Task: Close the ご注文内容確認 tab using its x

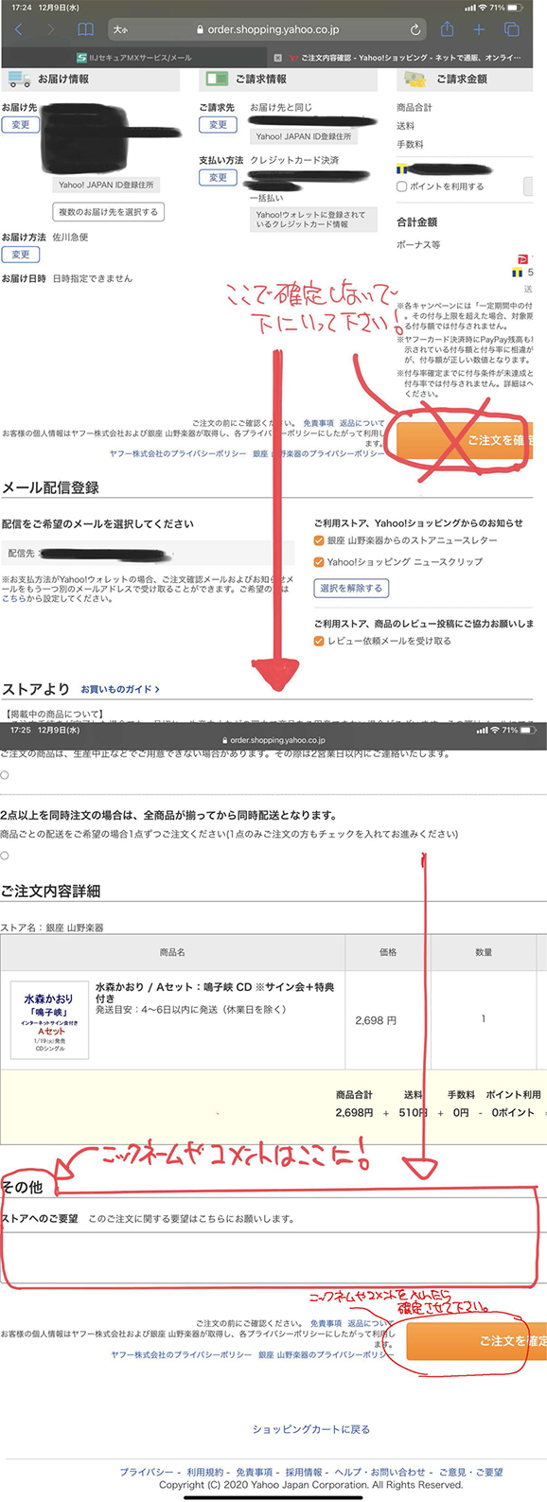Action: (x=277, y=58)
